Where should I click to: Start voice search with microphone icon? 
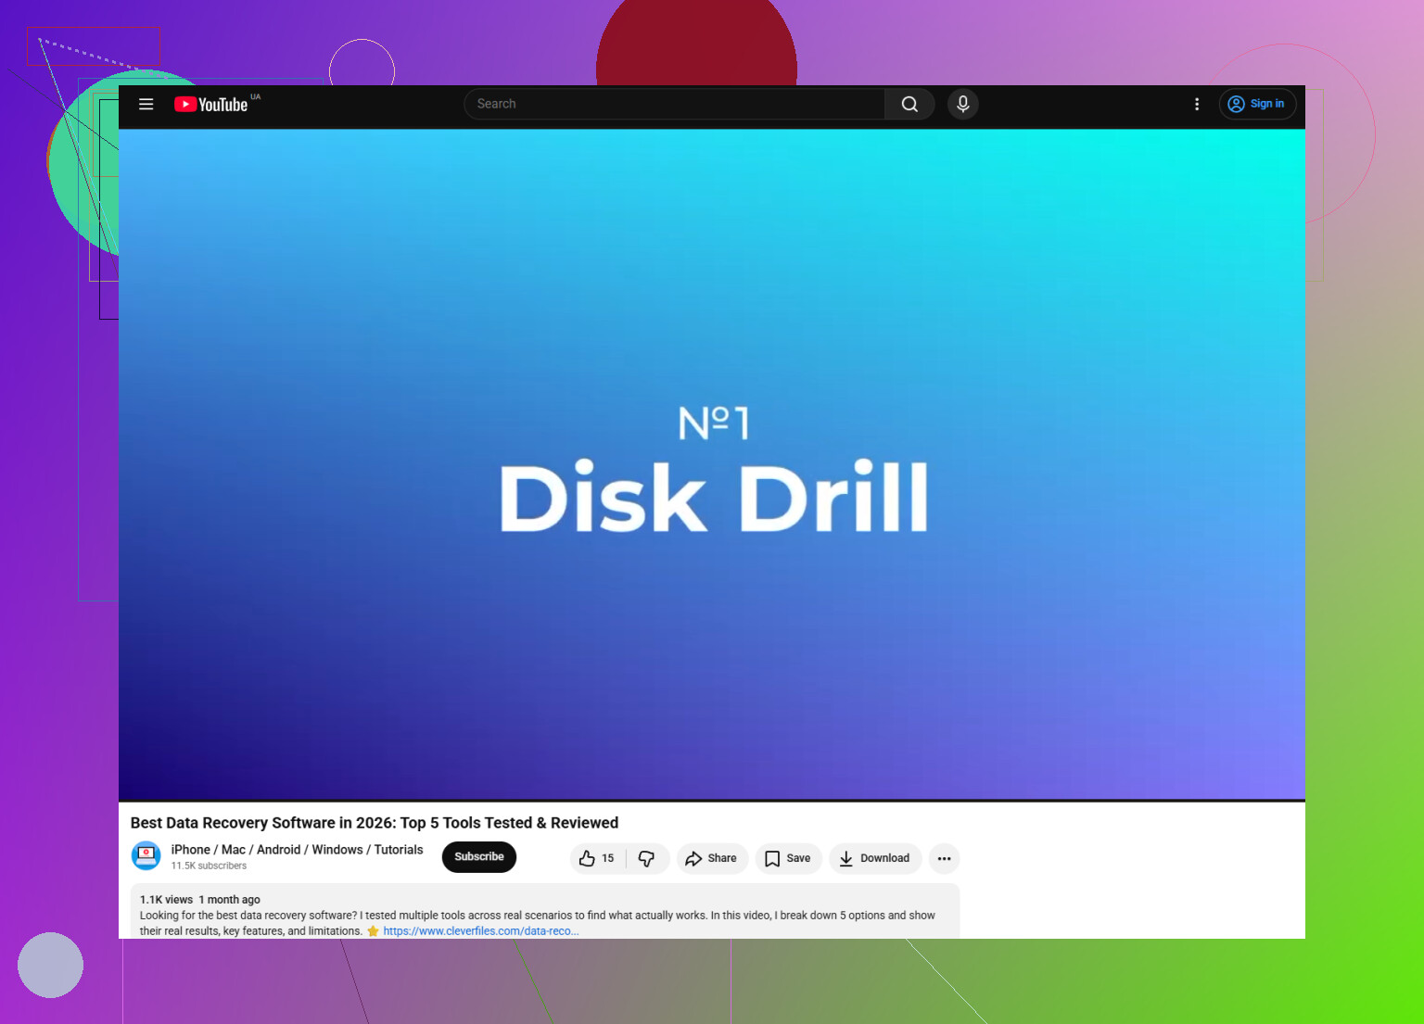[963, 104]
